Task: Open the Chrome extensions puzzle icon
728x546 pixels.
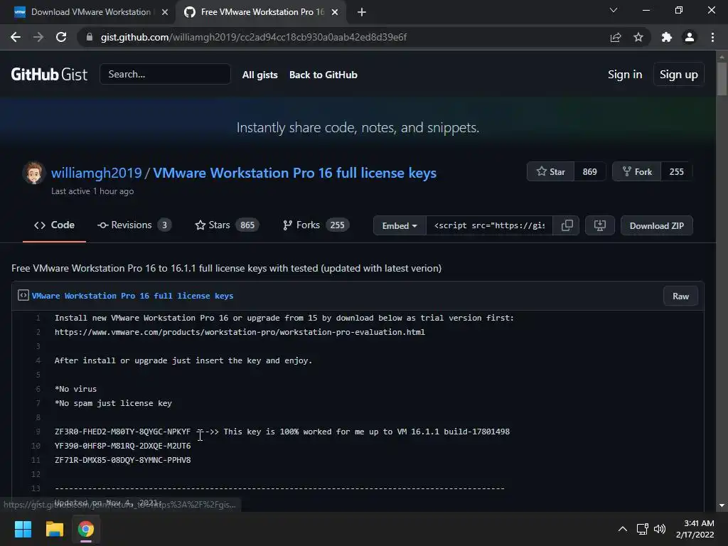Action: coord(667,37)
